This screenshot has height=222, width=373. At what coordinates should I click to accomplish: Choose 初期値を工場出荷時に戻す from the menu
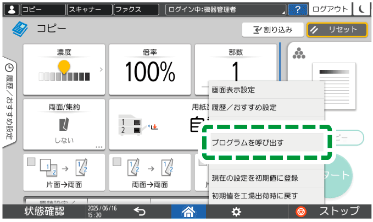[266, 196]
